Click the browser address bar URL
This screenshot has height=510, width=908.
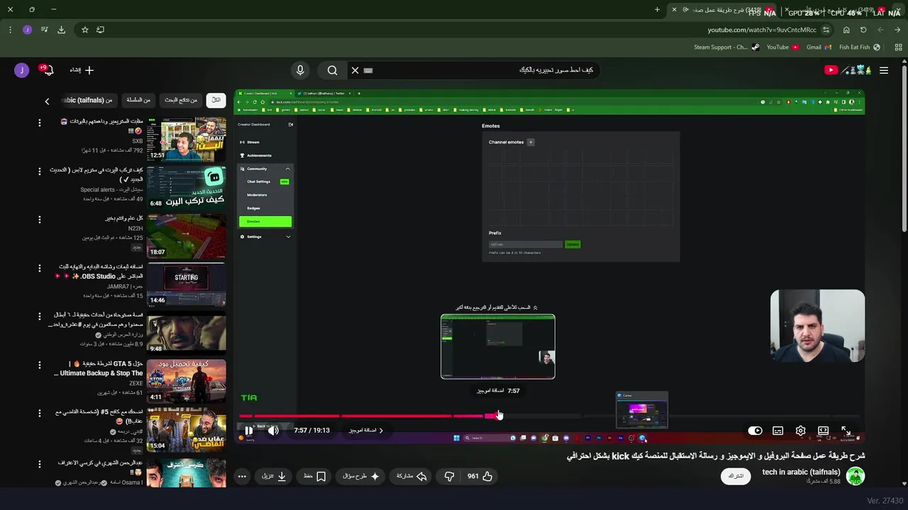pos(761,30)
